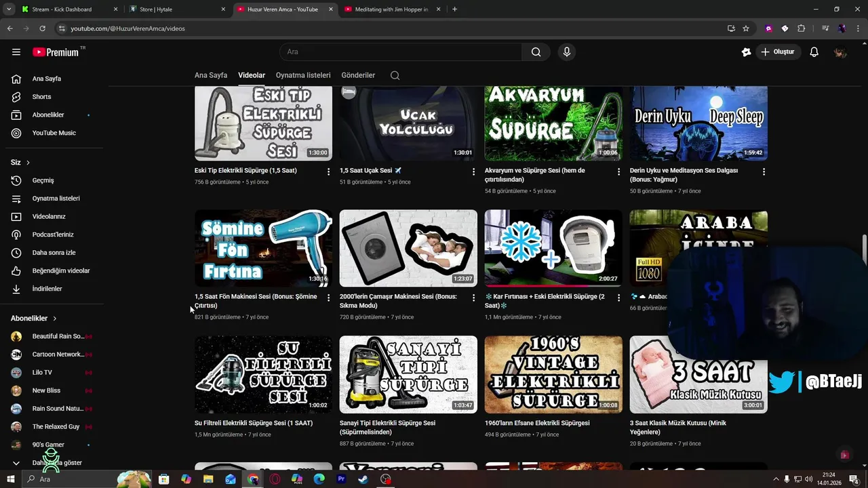Expand the Abonelikler section heading chevron

pos(54,319)
